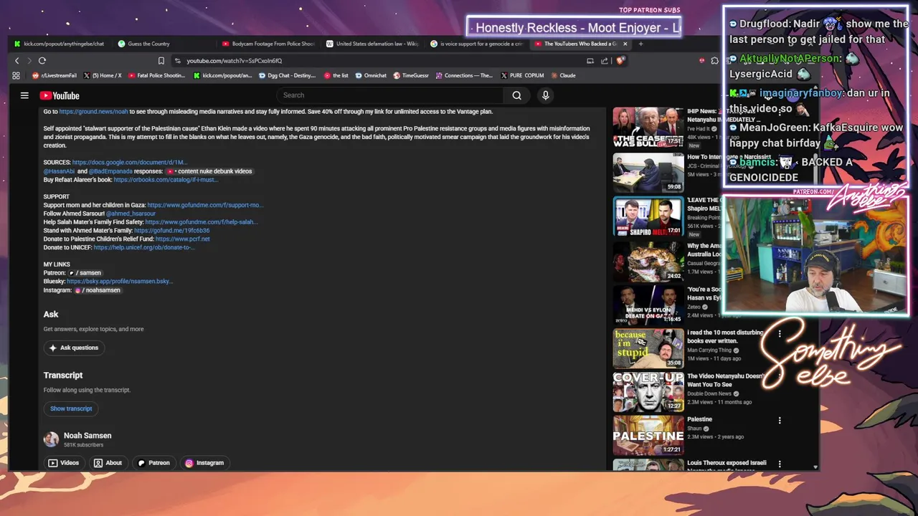Open channel About button
918x516 pixels.
108,463
